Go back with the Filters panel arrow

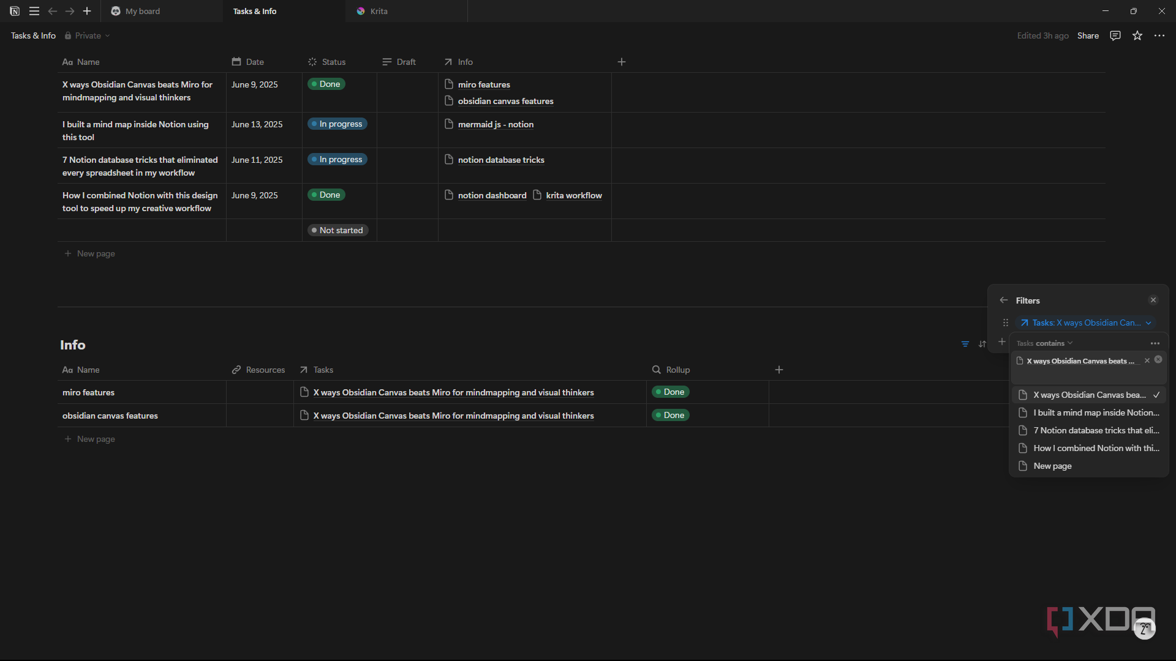click(x=1003, y=301)
